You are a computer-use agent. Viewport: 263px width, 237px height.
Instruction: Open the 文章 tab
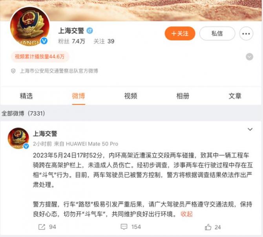[235, 96]
